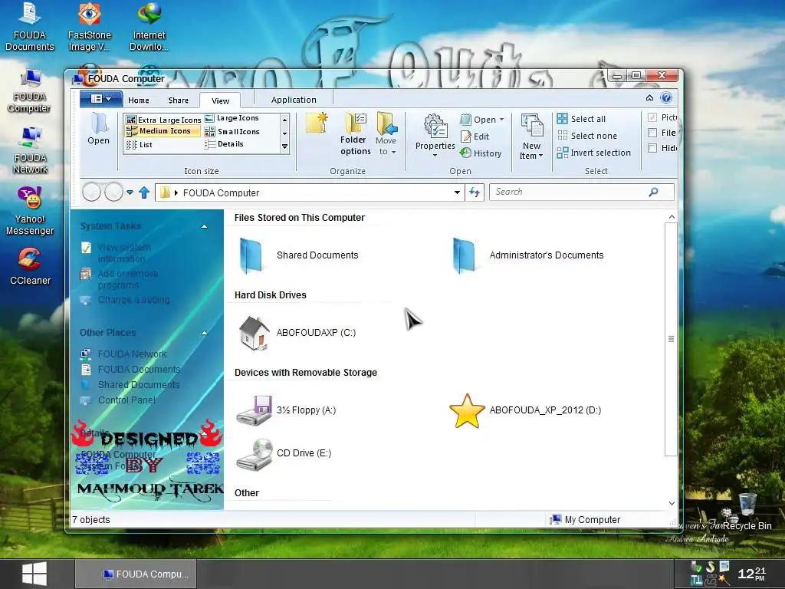Image resolution: width=785 pixels, height=589 pixels.
Task: Minimize the ribbon with the caret arrow
Action: click(x=649, y=97)
